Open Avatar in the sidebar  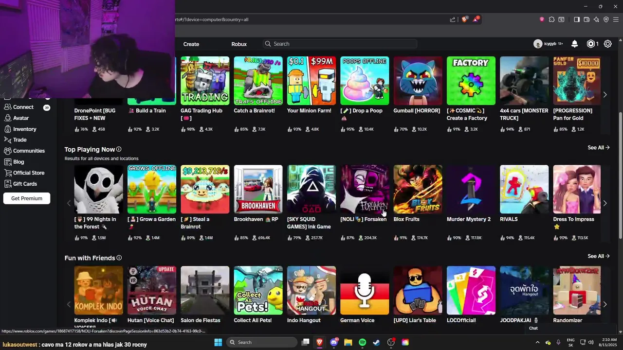(x=21, y=118)
